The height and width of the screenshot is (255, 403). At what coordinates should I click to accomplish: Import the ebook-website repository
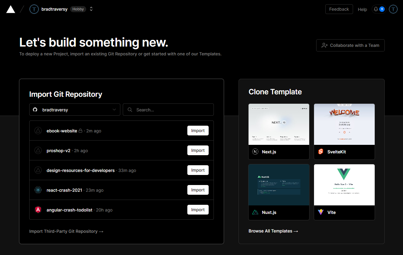point(198,131)
